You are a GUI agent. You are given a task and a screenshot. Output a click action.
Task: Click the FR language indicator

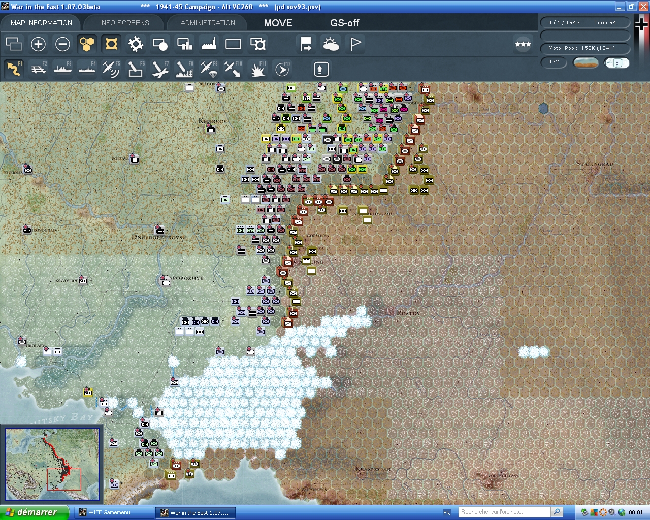447,513
